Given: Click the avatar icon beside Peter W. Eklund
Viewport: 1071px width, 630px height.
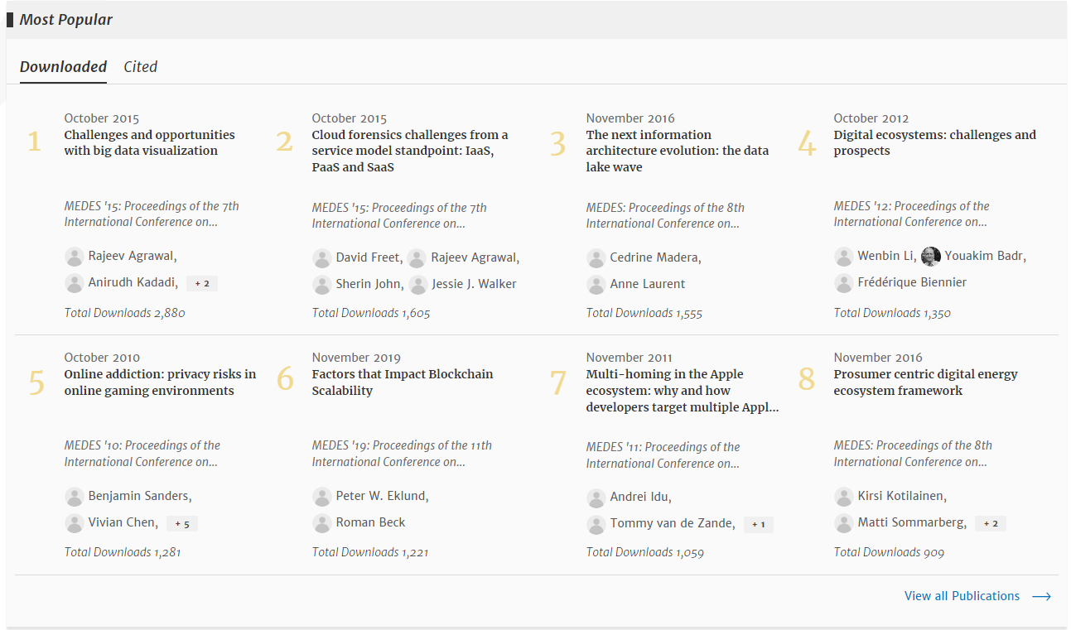Looking at the screenshot, I should [322, 497].
